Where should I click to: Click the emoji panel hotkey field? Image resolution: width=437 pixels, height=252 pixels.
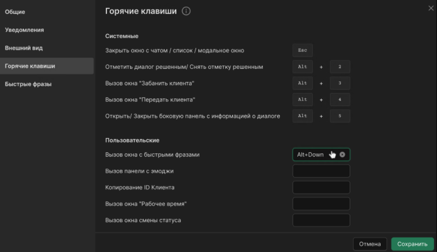[321, 171]
